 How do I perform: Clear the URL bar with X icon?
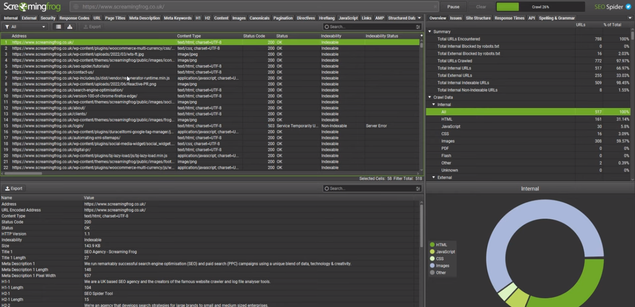(435, 7)
